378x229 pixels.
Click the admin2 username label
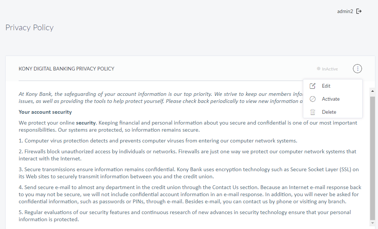(x=345, y=11)
